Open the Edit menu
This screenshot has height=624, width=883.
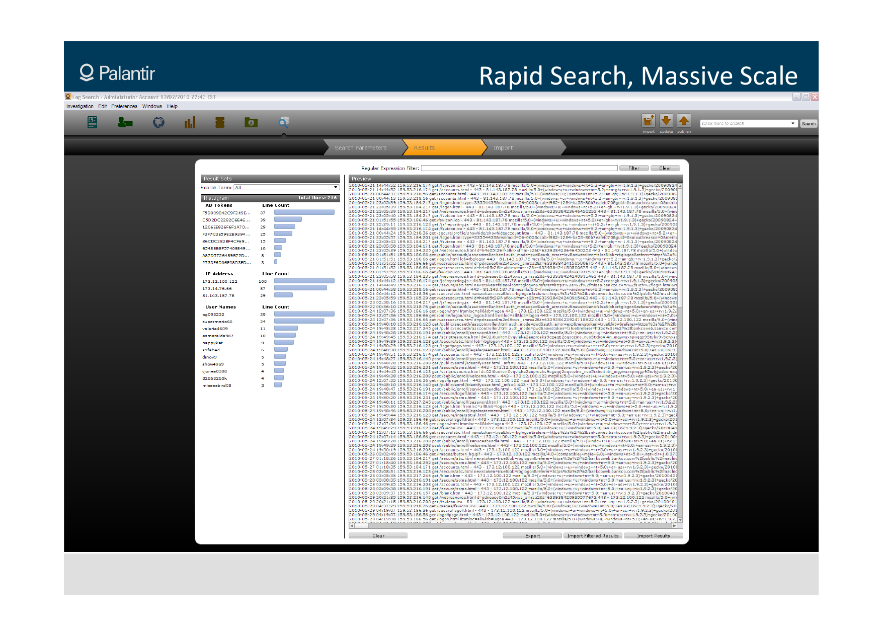tap(103, 106)
